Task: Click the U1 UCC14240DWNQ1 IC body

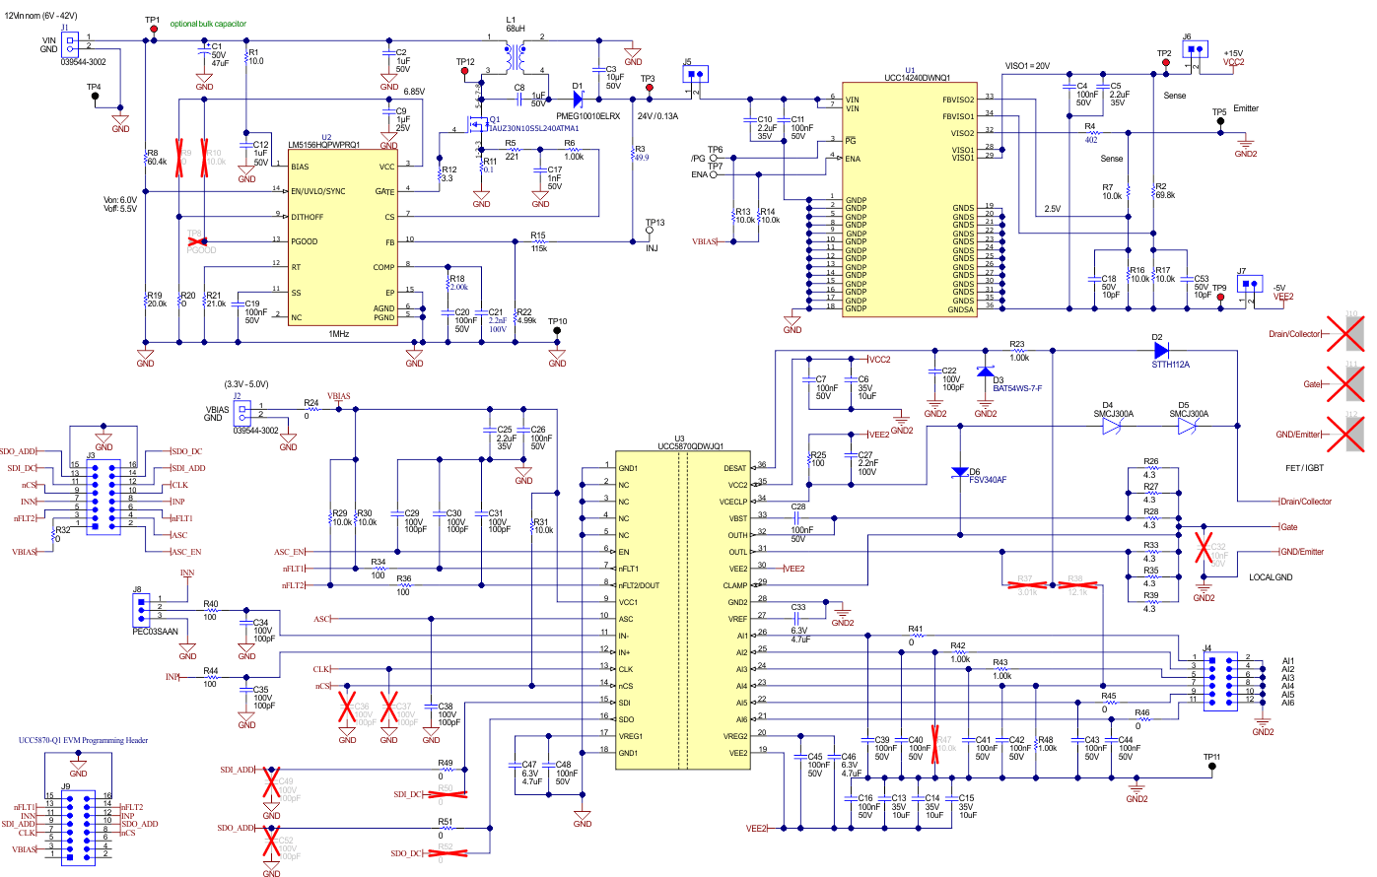Action: [910, 198]
